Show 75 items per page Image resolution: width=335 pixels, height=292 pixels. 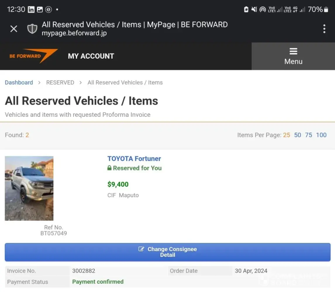tap(308, 135)
